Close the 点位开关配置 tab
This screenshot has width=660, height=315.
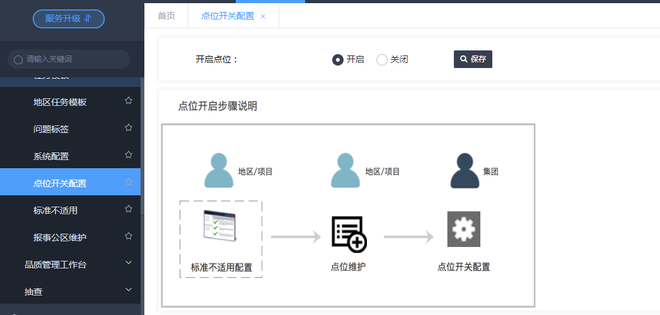[x=263, y=16]
